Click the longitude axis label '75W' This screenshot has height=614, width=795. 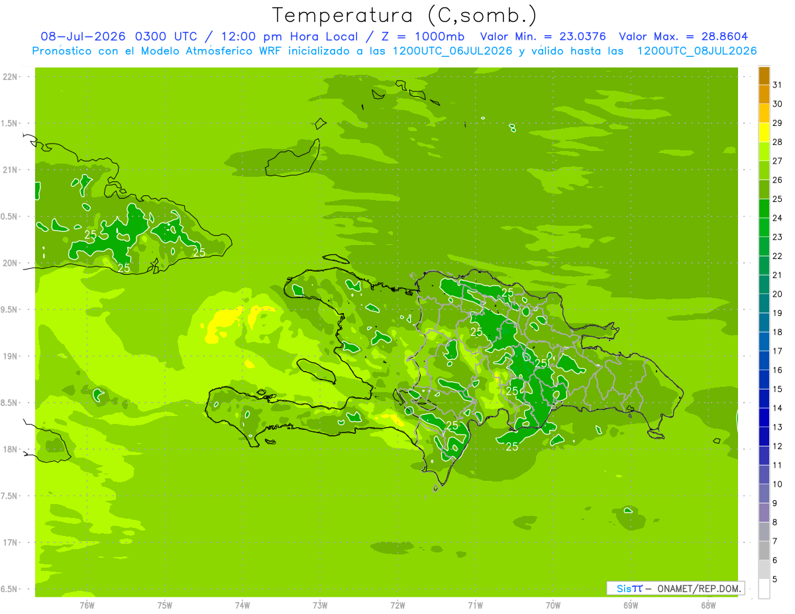pos(165,605)
